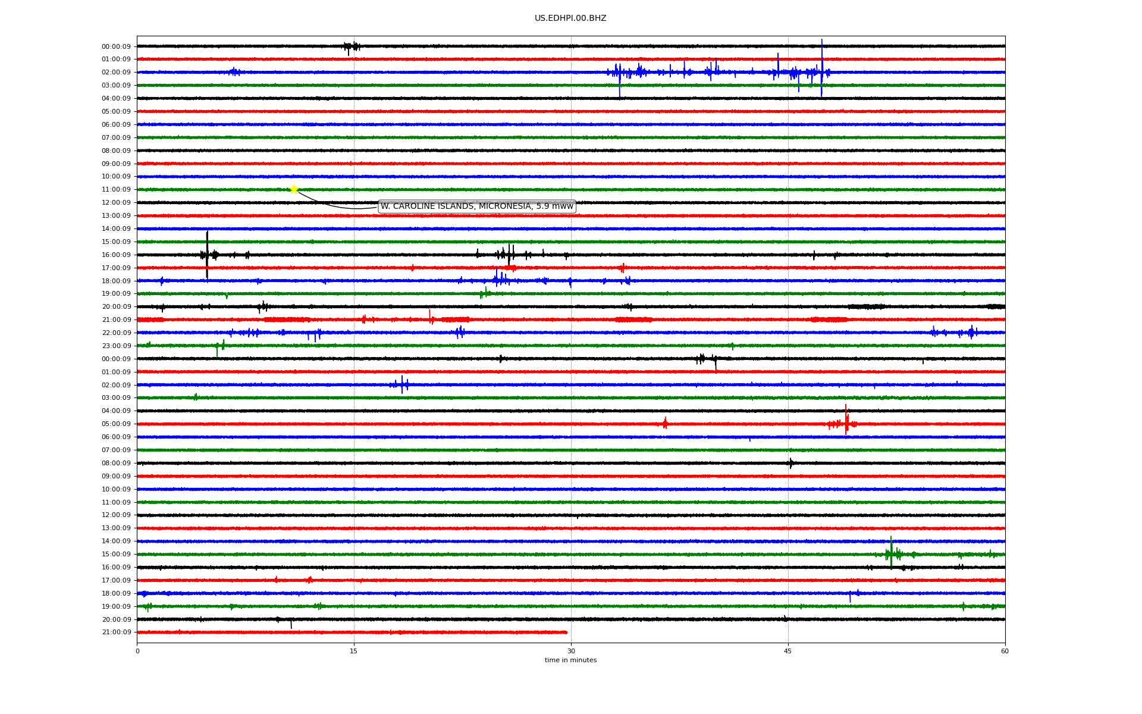Click the 45 tick on the x-axis
The height and width of the screenshot is (714, 1142).
tap(788, 651)
